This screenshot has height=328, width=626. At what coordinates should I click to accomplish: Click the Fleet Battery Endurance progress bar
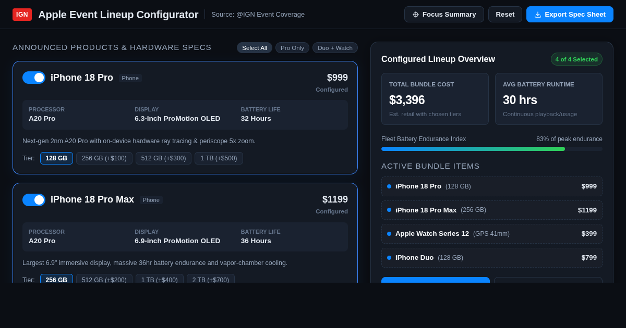(492, 149)
